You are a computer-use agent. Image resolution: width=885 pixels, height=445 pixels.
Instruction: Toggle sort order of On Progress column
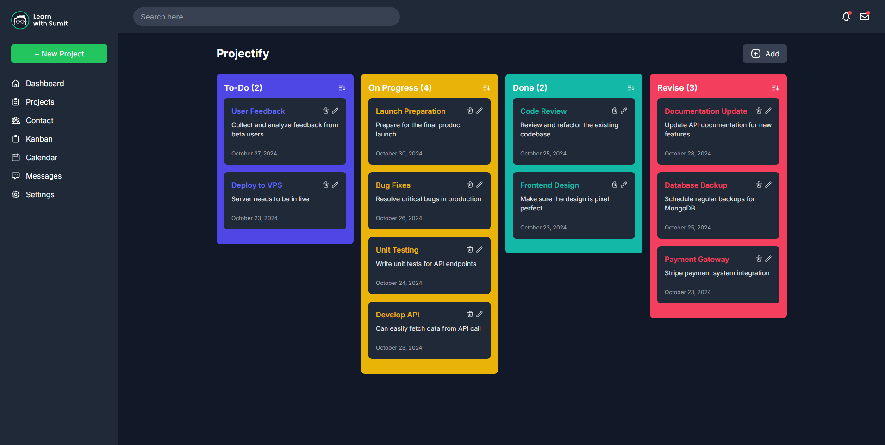tap(486, 88)
